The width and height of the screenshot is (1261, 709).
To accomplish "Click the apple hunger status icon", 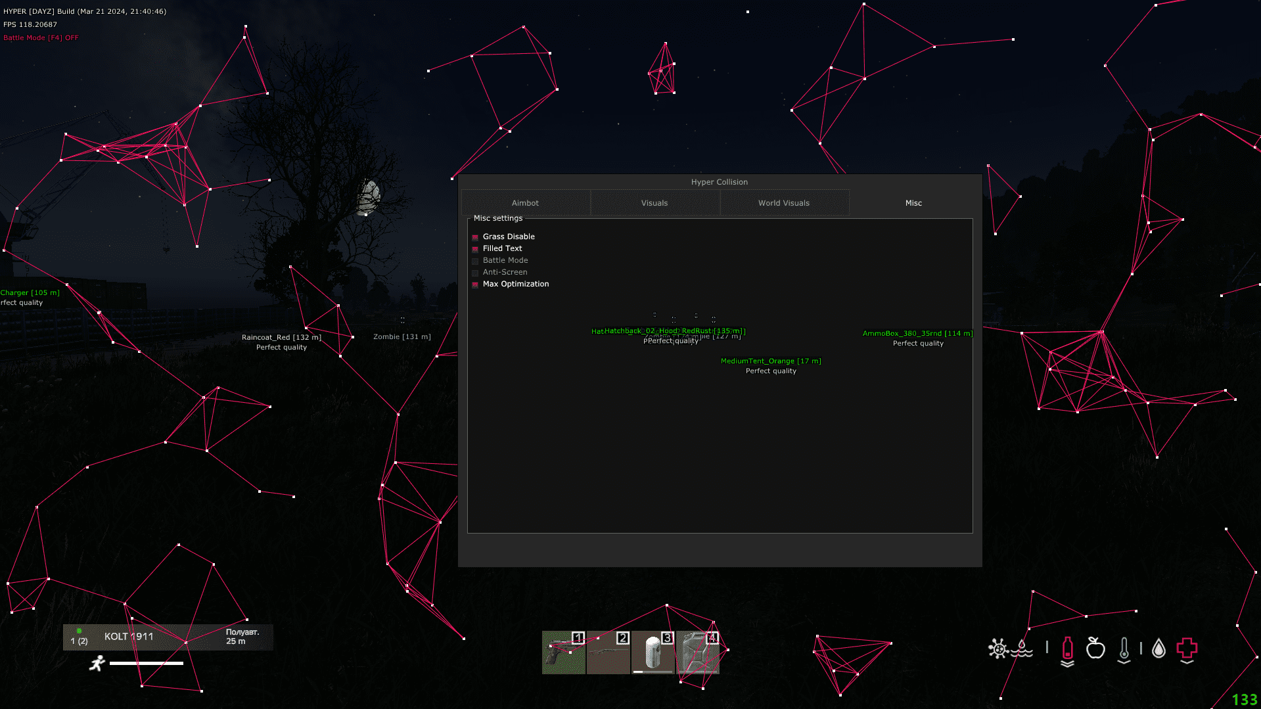I will 1095,649.
